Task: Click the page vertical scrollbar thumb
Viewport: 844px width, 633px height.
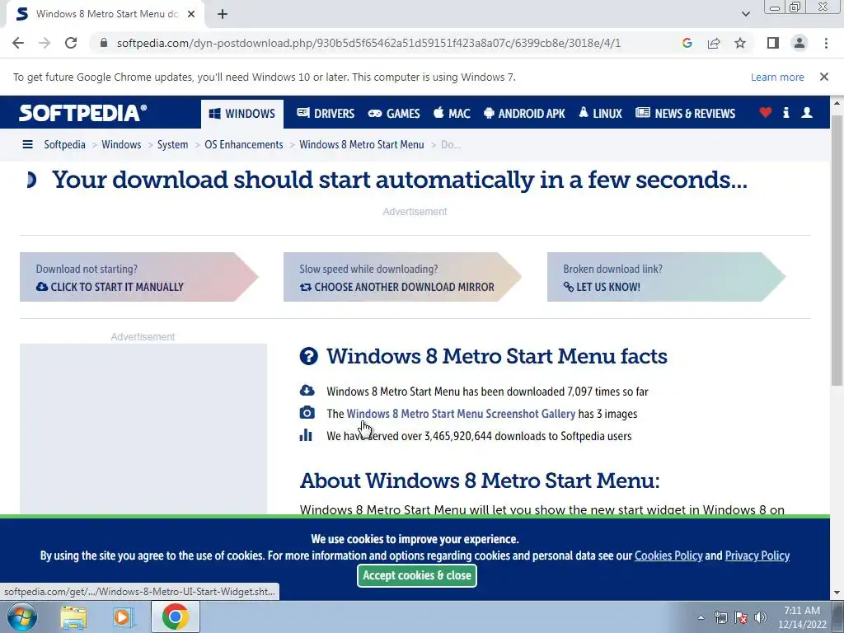Action: pos(837,251)
